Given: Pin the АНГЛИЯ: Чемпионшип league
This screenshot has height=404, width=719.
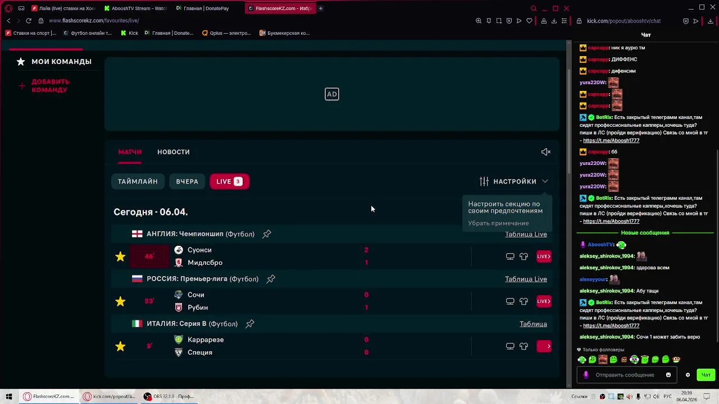Looking at the screenshot, I should 267,234.
